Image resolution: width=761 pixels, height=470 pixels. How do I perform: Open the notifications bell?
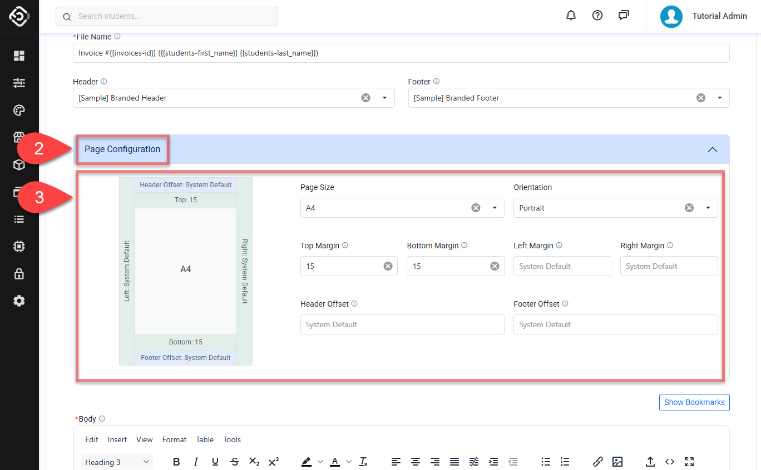click(x=571, y=16)
